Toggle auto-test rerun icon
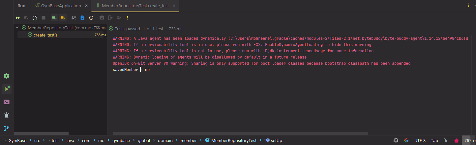The width and height of the screenshot is (476, 145). (35, 18)
